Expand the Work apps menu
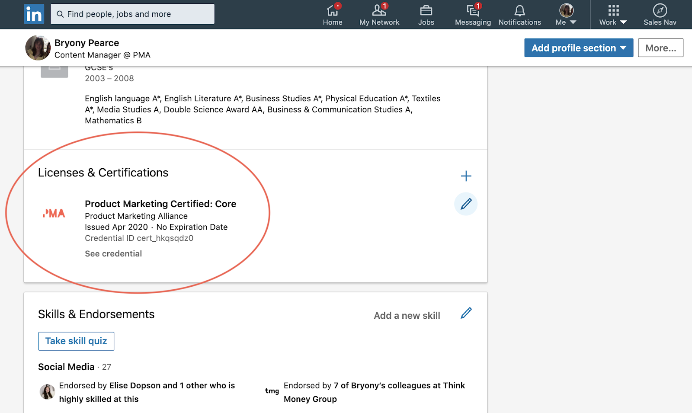The height and width of the screenshot is (413, 692). (x=613, y=14)
